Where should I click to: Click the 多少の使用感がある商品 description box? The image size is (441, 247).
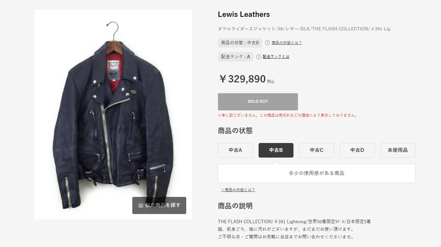tap(317, 173)
